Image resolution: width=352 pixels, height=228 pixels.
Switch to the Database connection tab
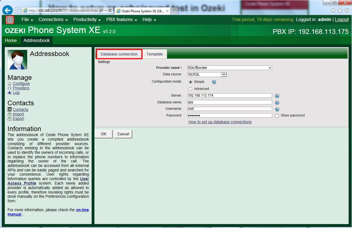point(119,54)
